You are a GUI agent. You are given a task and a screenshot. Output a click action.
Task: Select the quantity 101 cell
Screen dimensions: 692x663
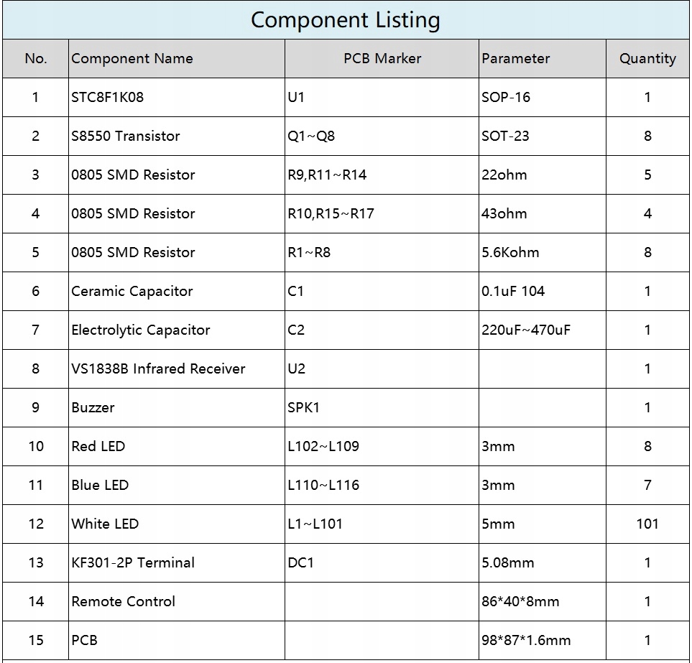click(x=647, y=524)
